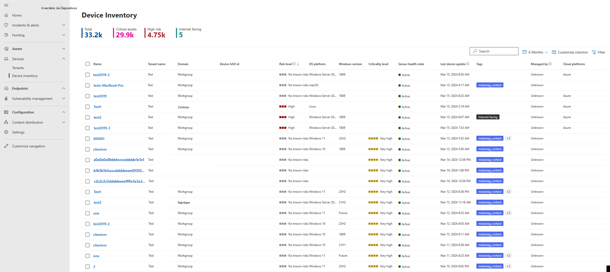Click the Critical assets 29.9k counter
The height and width of the screenshot is (272, 610).
(x=125, y=33)
